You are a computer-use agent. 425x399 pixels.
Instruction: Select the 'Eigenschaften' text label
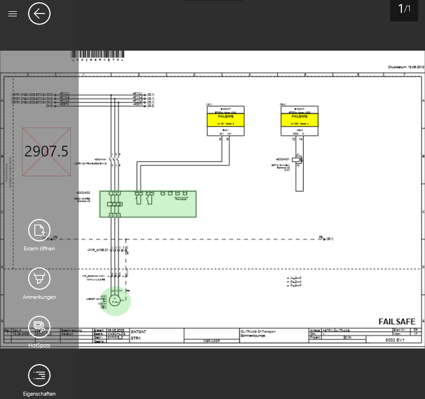[x=39, y=394]
